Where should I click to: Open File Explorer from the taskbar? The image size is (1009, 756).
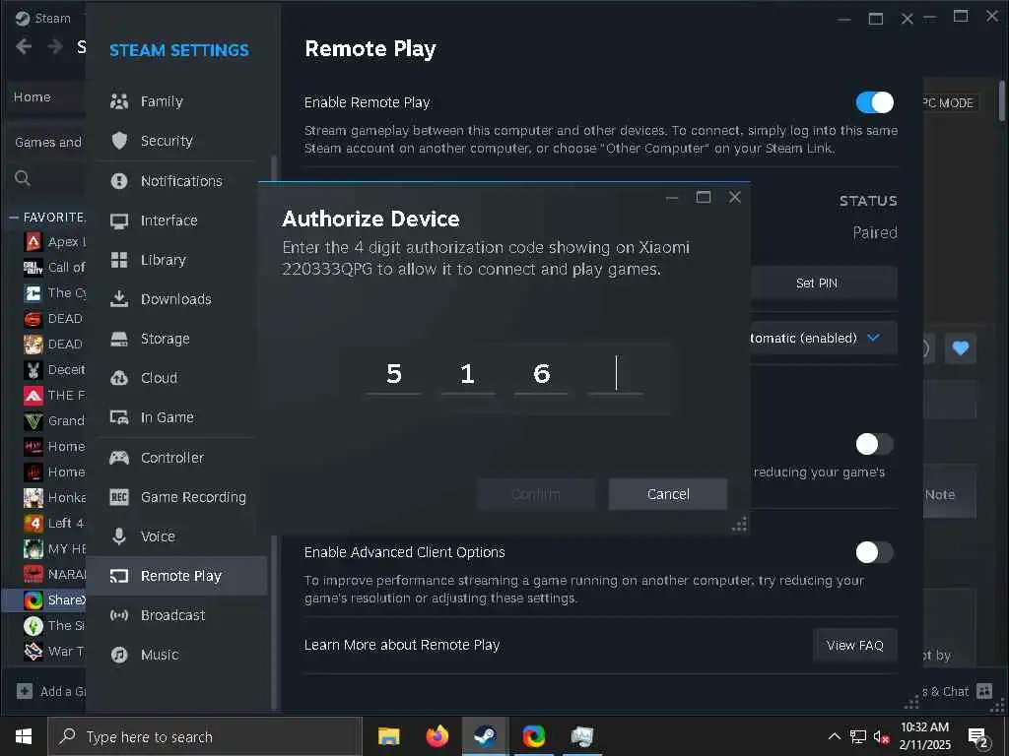(388, 736)
